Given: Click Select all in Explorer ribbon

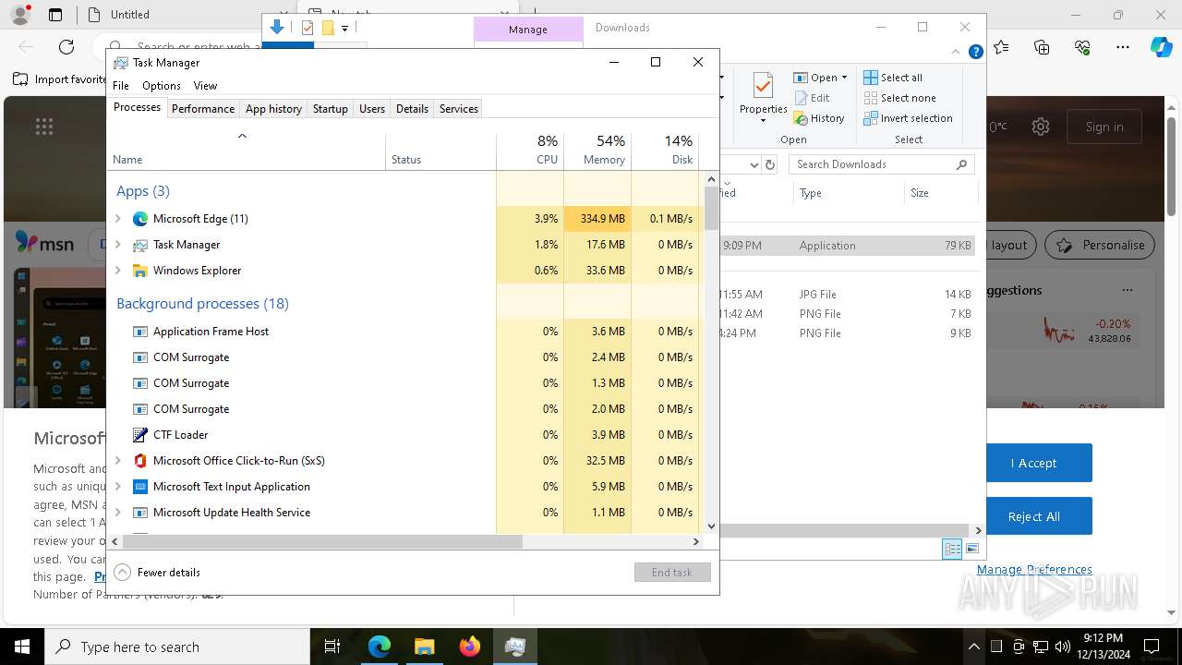Looking at the screenshot, I should (893, 78).
